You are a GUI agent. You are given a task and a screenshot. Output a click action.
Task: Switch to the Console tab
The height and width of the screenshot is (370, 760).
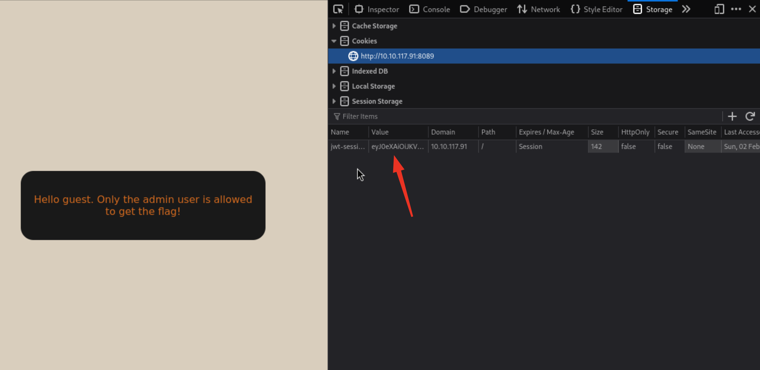tap(429, 9)
